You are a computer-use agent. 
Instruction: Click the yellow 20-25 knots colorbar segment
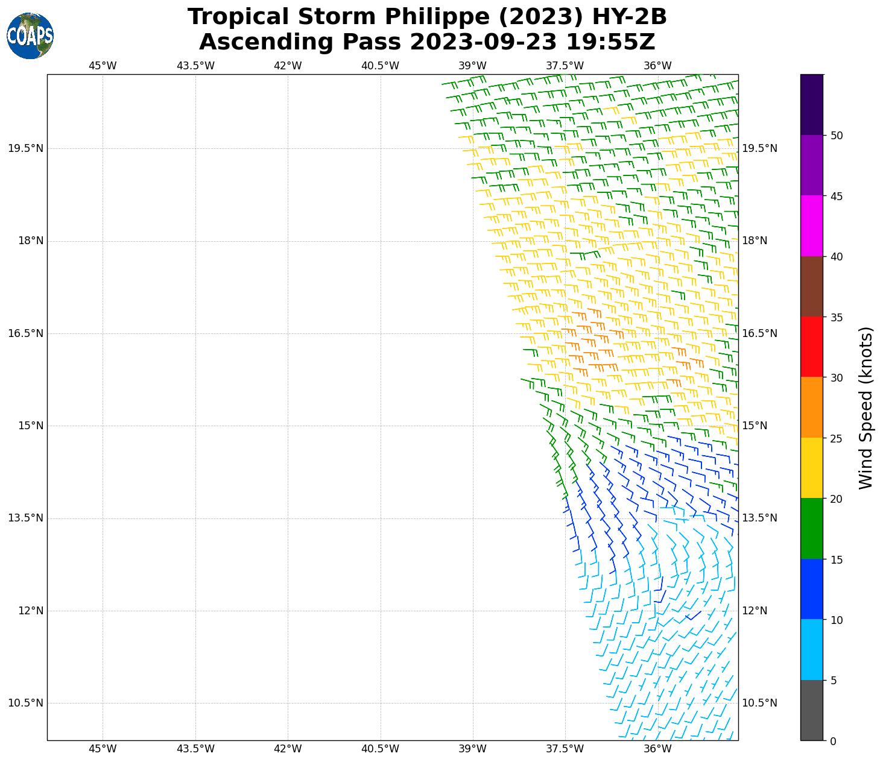811,468
